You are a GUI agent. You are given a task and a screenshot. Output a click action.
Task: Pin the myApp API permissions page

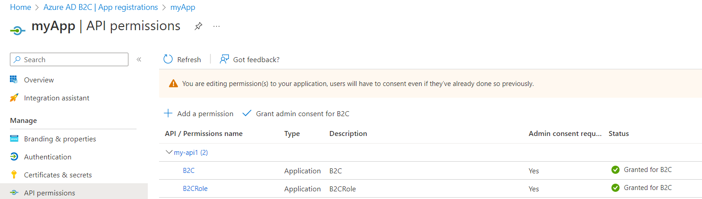(198, 26)
